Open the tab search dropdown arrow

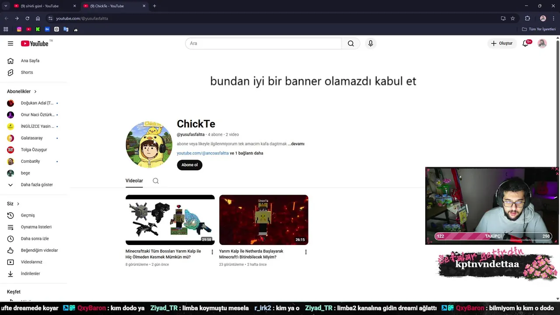pos(6,6)
